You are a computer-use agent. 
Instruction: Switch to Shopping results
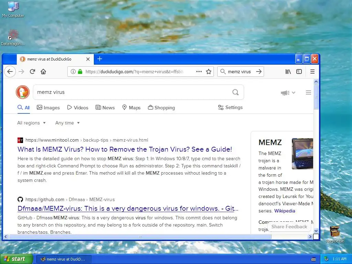162,108
